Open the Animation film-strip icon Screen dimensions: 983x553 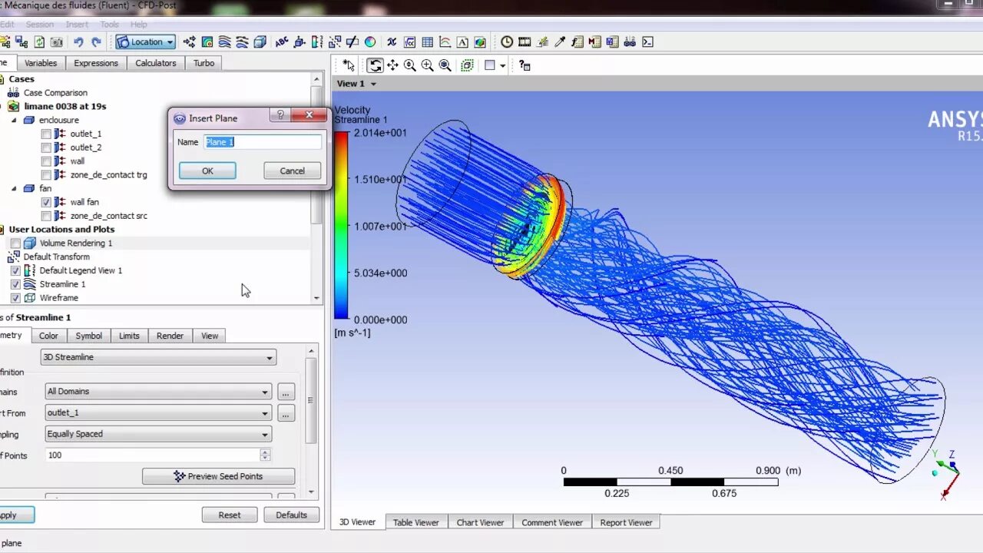(x=525, y=42)
